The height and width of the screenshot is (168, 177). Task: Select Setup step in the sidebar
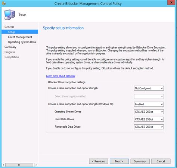(x=20, y=32)
